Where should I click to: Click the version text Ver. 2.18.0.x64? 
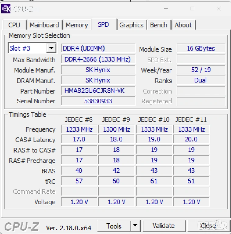(x=69, y=228)
